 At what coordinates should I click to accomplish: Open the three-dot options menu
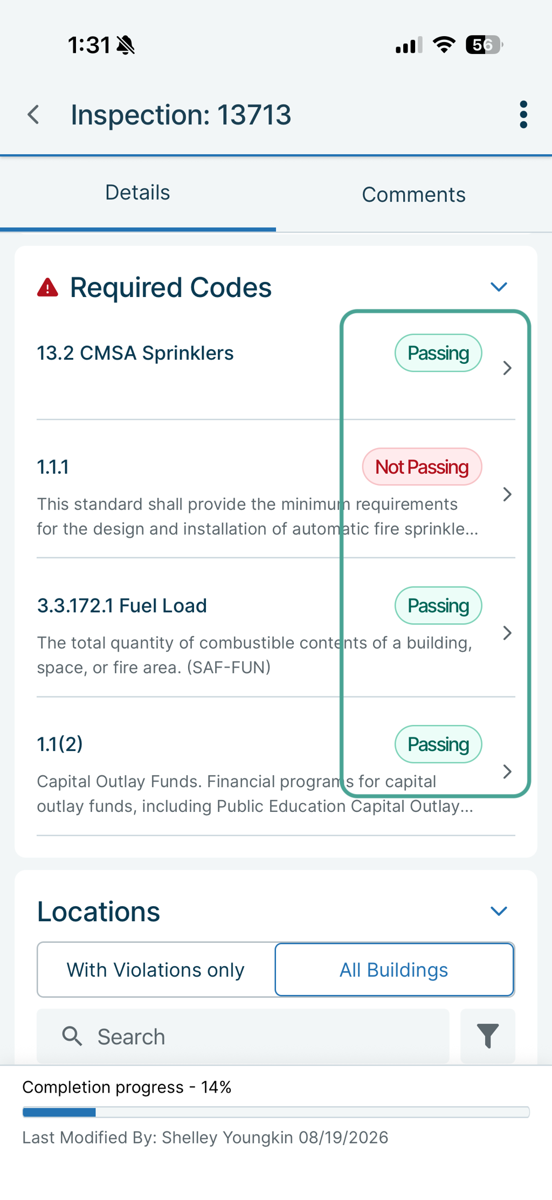[523, 115]
